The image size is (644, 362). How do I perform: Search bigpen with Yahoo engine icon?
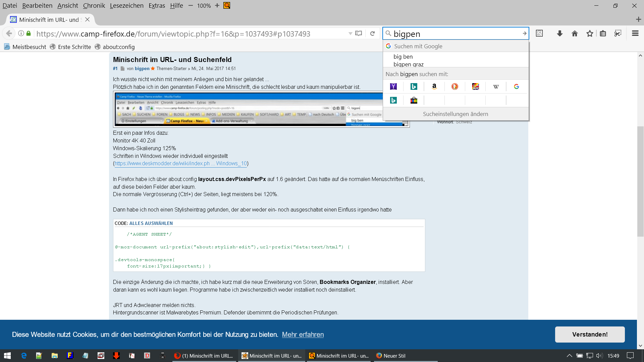point(393,86)
